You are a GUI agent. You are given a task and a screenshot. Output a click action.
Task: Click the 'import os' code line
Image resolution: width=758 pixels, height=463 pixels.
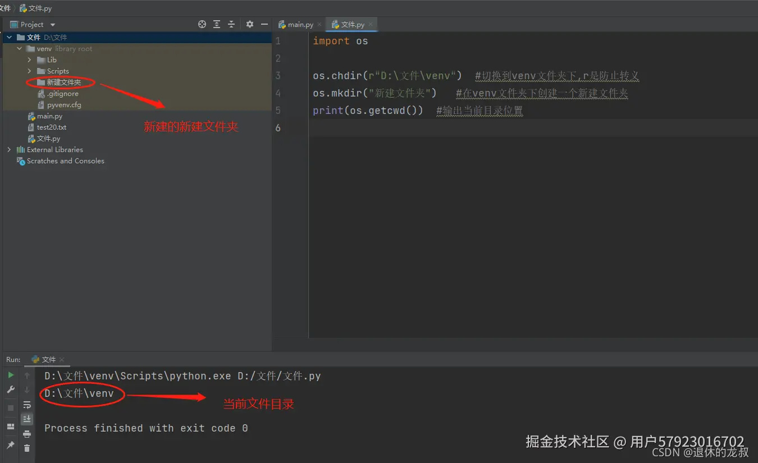[340, 41]
